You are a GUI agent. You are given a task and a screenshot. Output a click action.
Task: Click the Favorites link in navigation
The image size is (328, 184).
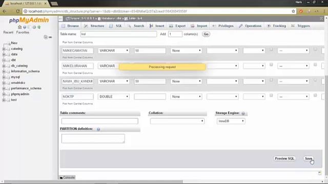(23, 32)
